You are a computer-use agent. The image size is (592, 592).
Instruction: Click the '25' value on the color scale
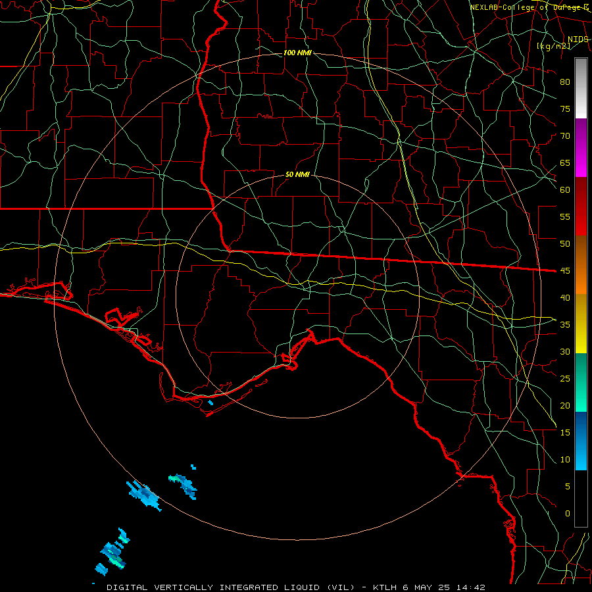point(565,378)
